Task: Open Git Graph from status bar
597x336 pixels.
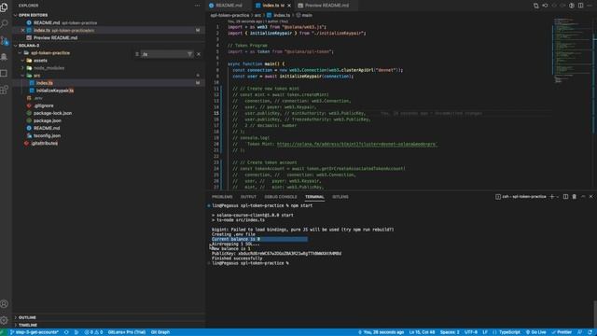Action: pos(160,332)
